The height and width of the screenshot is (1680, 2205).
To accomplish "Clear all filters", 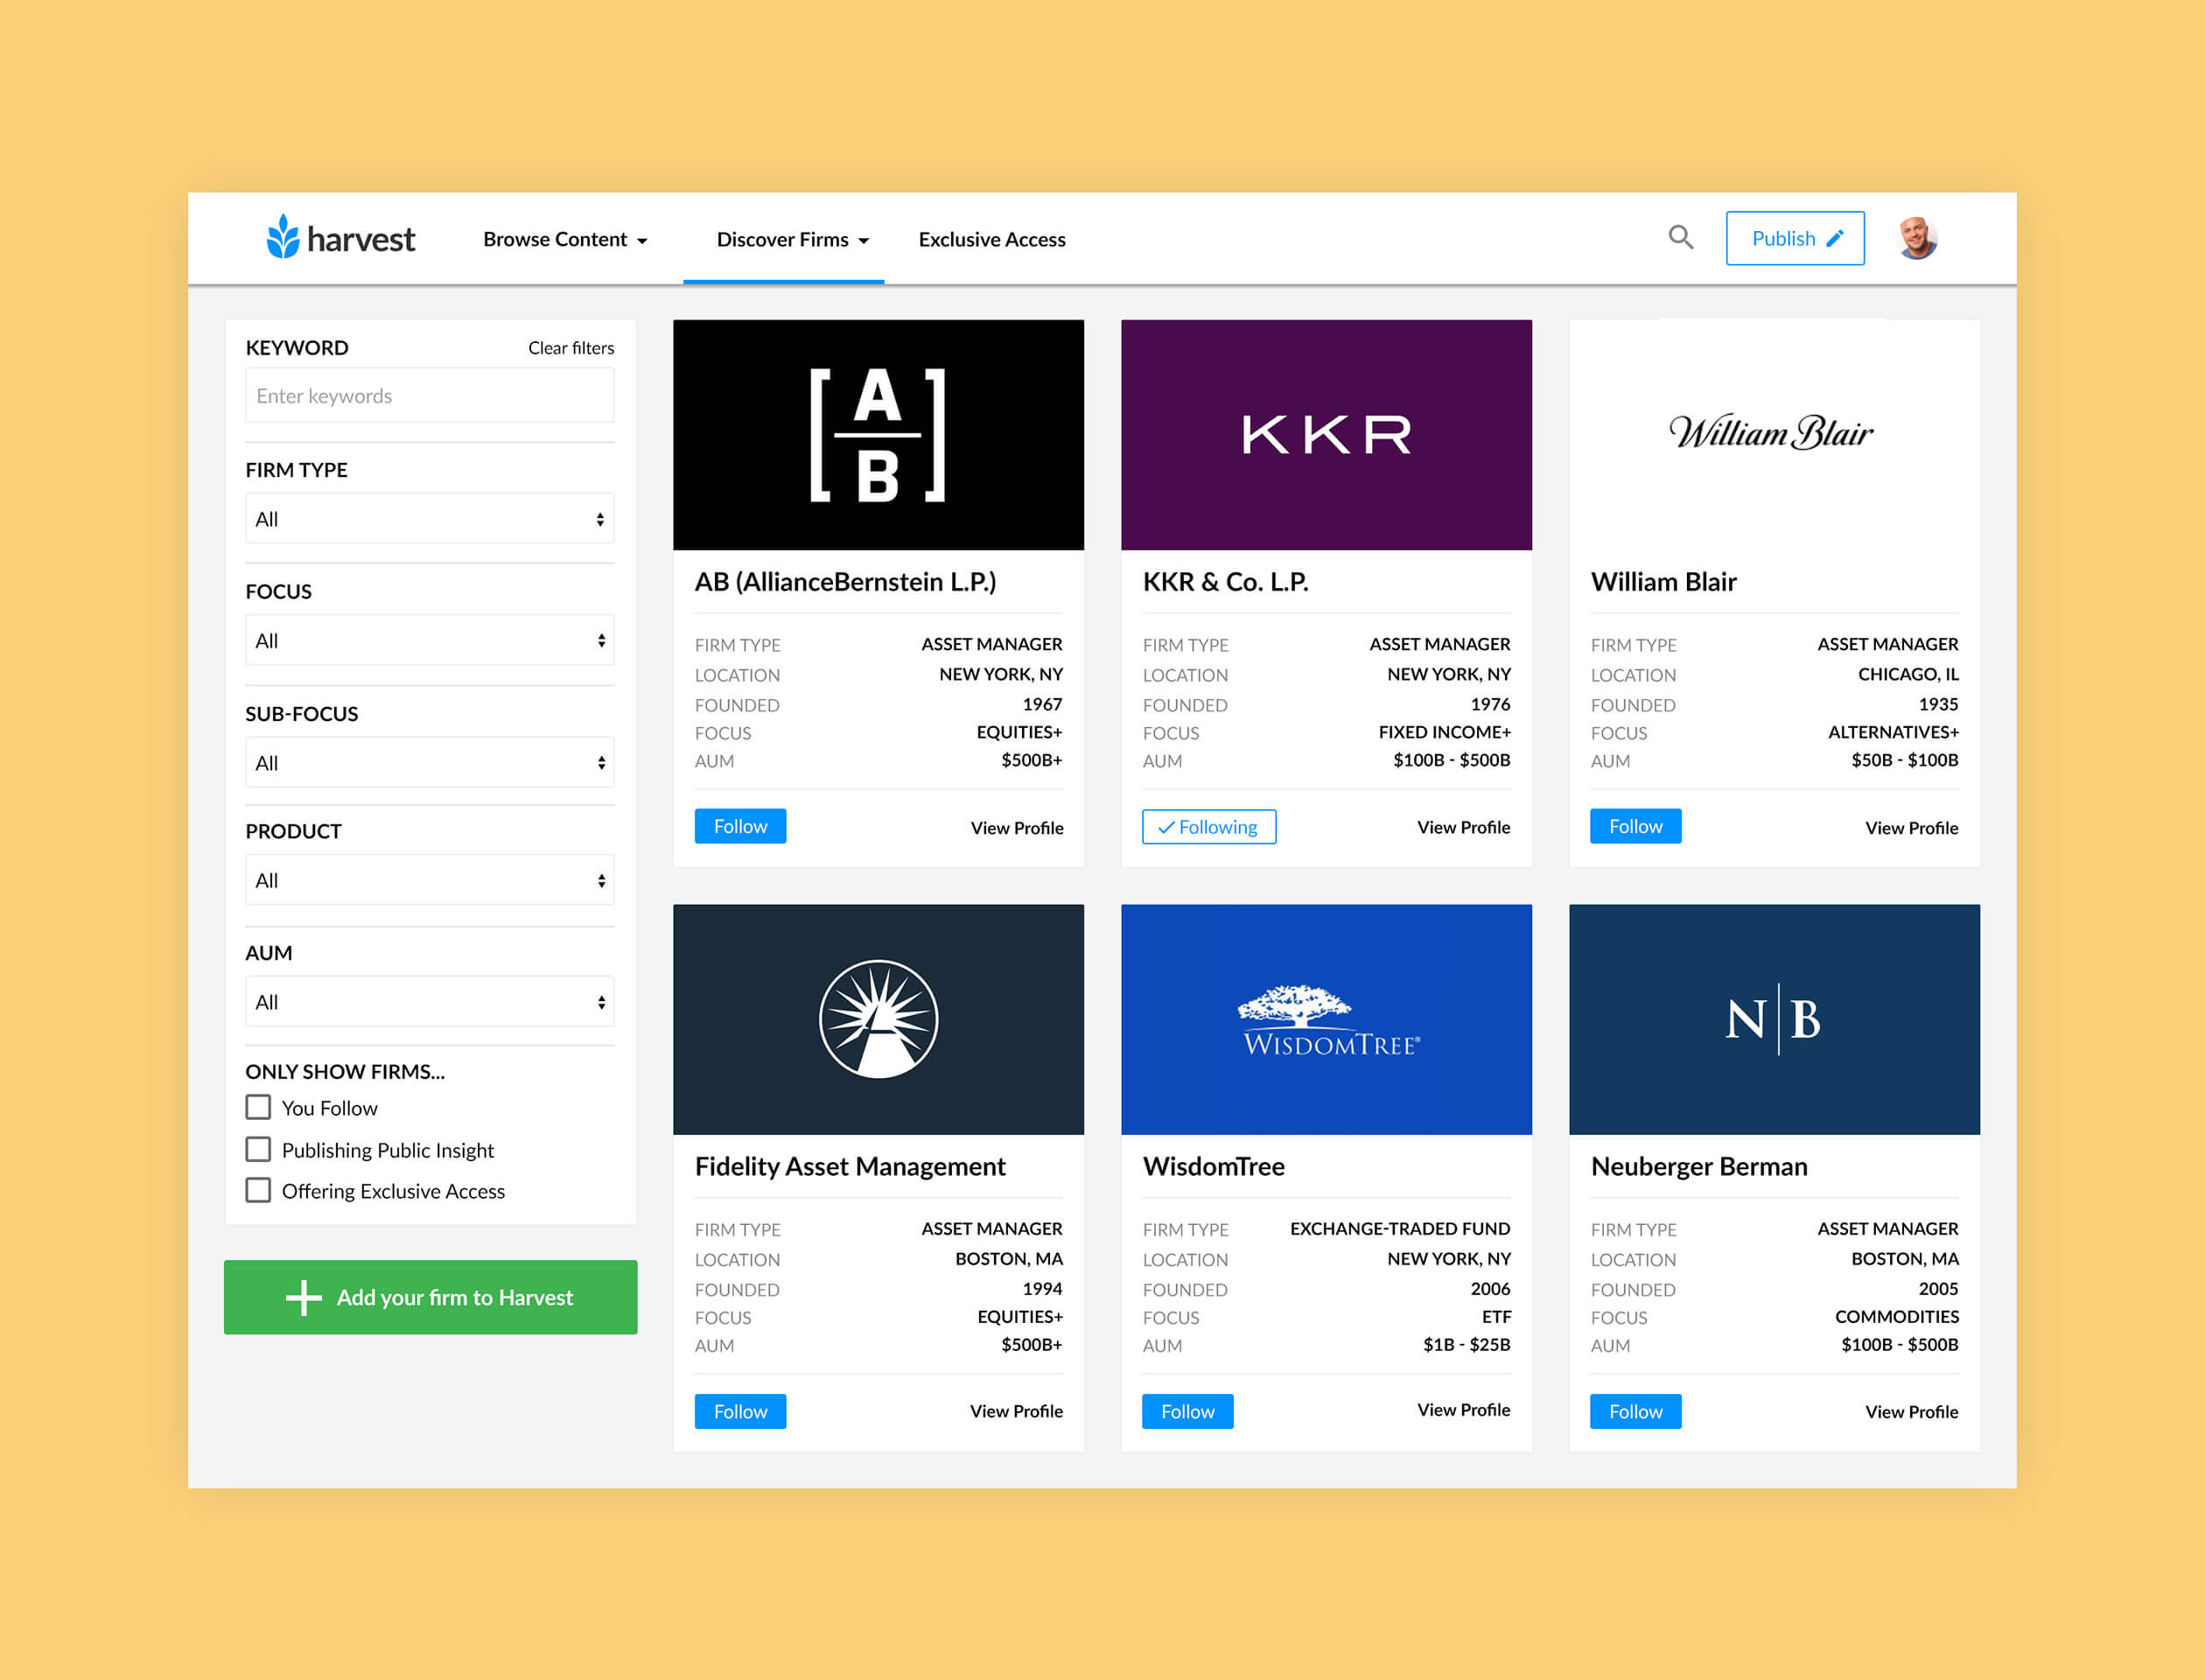I will tap(571, 348).
